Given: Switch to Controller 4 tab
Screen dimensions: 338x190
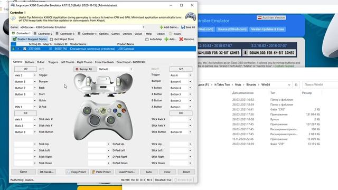Looking at the screenshot, I should coord(87,34).
